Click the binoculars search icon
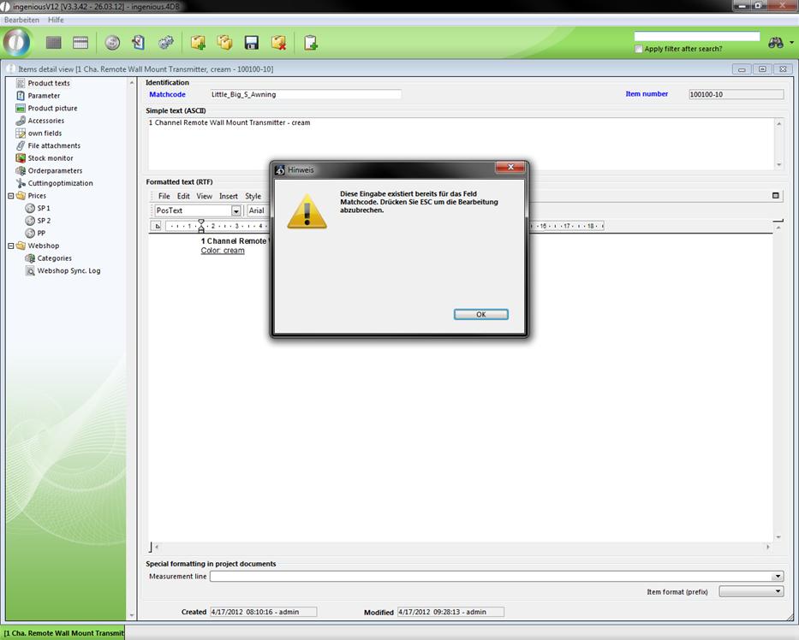Screen dimensions: 799x640 776,43
